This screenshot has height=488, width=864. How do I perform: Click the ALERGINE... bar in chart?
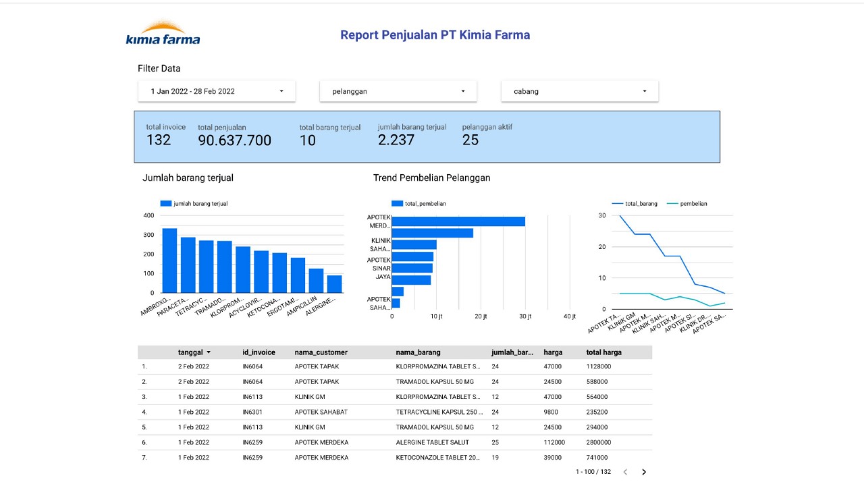click(334, 284)
